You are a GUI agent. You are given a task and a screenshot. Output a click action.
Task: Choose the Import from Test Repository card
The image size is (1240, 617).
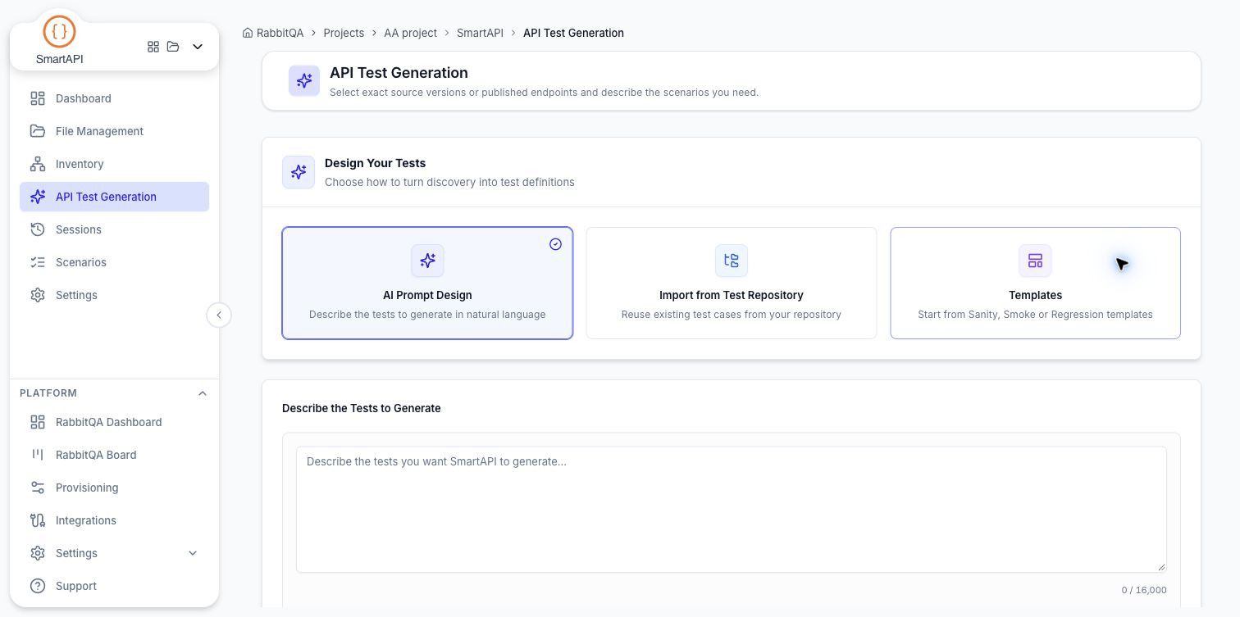(732, 283)
